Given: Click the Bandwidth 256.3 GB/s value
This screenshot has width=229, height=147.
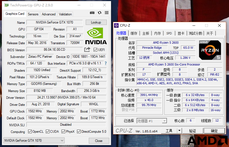Looking at the screenshot, I should pos(92,91).
